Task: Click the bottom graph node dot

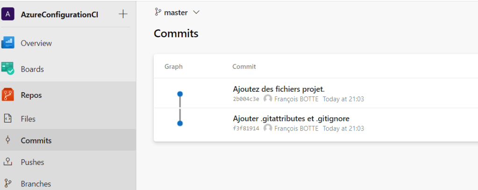Action: (180, 123)
